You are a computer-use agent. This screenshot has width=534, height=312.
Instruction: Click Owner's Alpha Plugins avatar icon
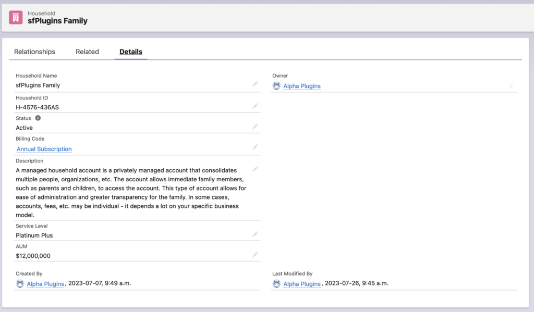(x=276, y=86)
